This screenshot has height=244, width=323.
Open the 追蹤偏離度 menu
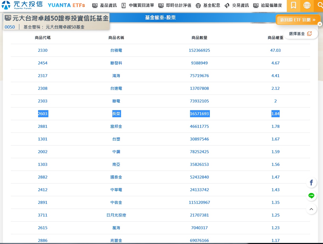[x=267, y=6]
